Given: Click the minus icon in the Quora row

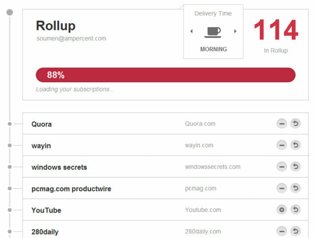Looking at the screenshot, I should click(x=282, y=123).
